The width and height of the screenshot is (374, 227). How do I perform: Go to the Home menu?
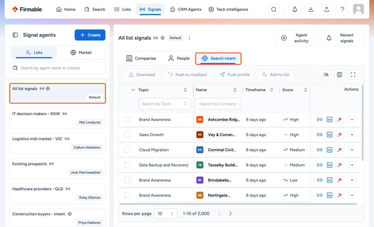(x=66, y=9)
